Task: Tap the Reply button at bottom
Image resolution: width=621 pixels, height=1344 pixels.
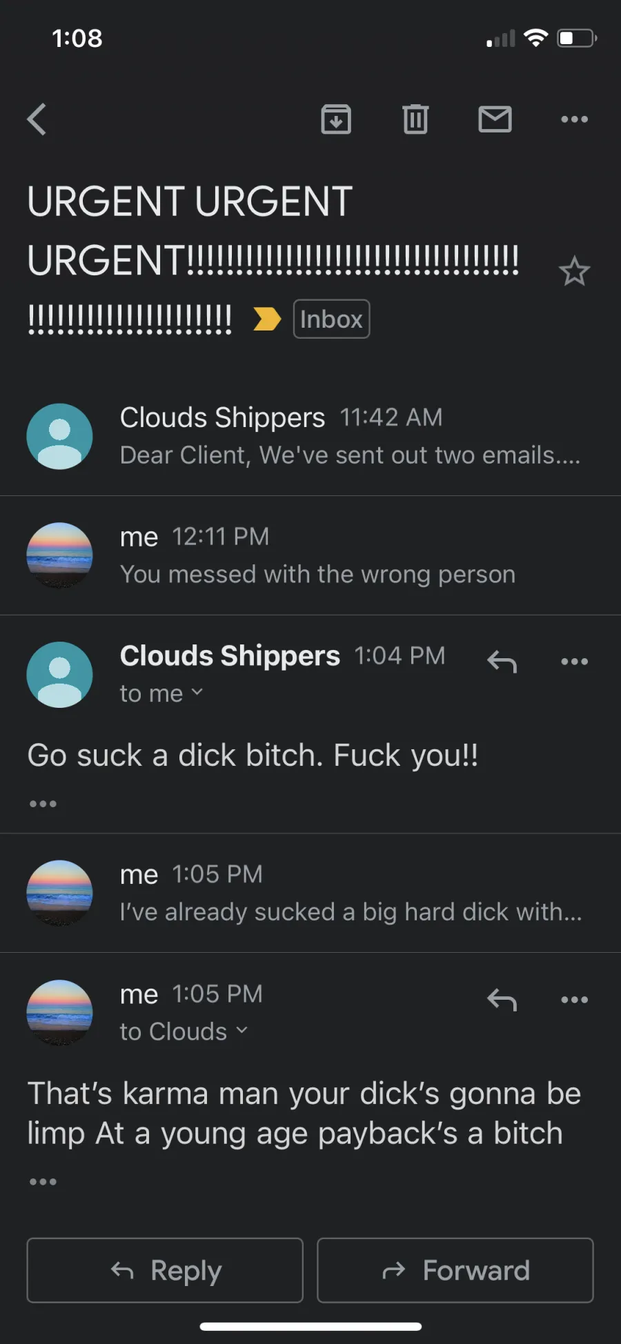Action: pos(165,1270)
